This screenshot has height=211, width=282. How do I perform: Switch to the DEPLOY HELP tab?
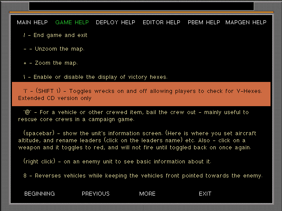click(115, 22)
